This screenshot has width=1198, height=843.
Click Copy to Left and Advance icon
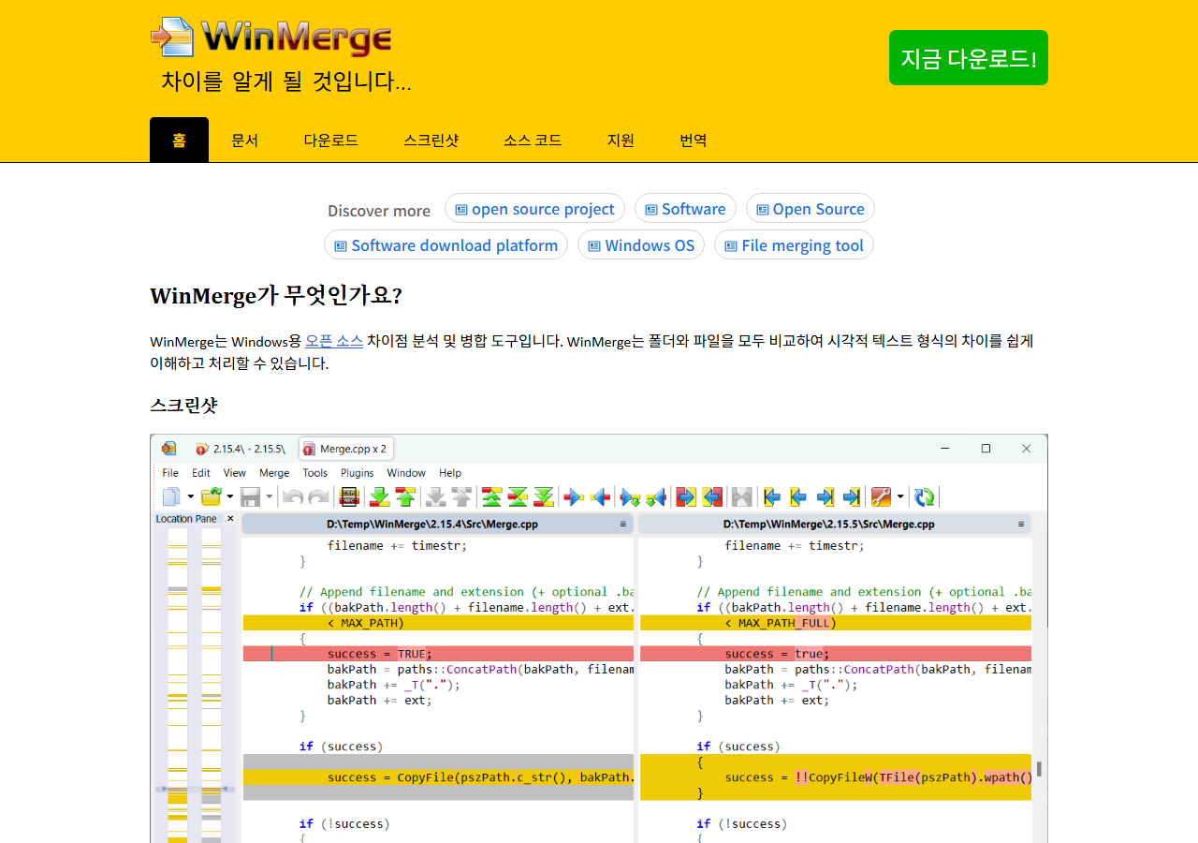[x=655, y=496]
